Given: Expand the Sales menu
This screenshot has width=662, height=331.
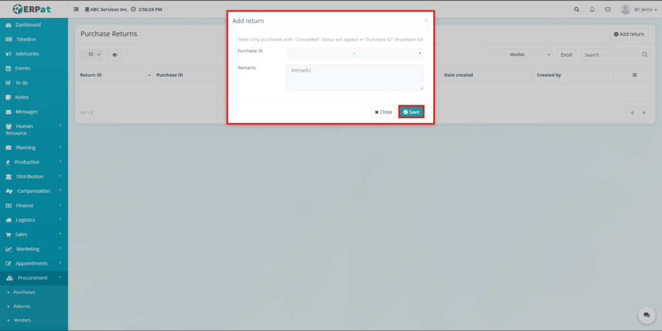Looking at the screenshot, I should click(x=34, y=234).
